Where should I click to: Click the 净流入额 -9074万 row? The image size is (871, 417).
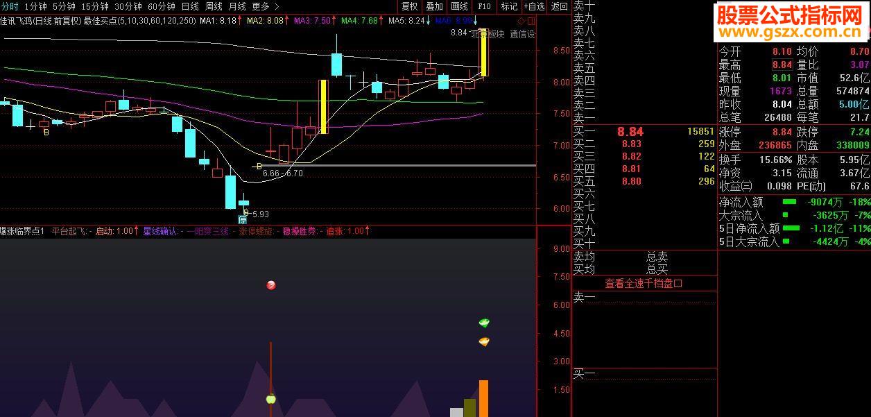[794, 203]
